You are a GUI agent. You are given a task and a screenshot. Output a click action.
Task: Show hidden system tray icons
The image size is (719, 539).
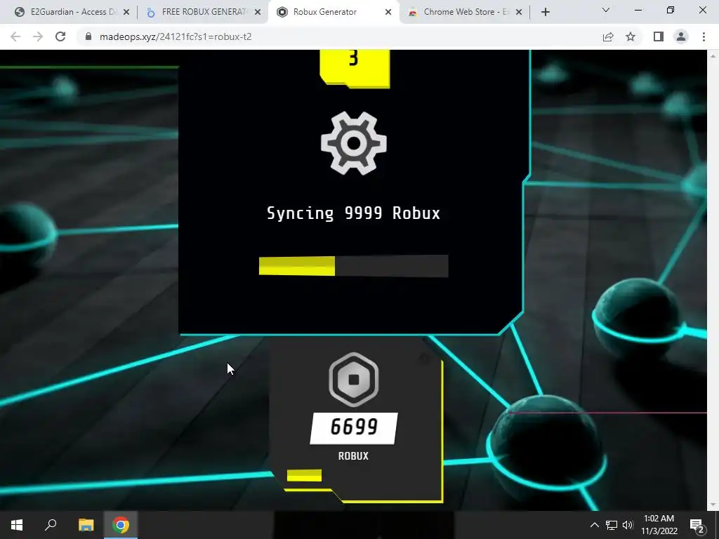[594, 525]
